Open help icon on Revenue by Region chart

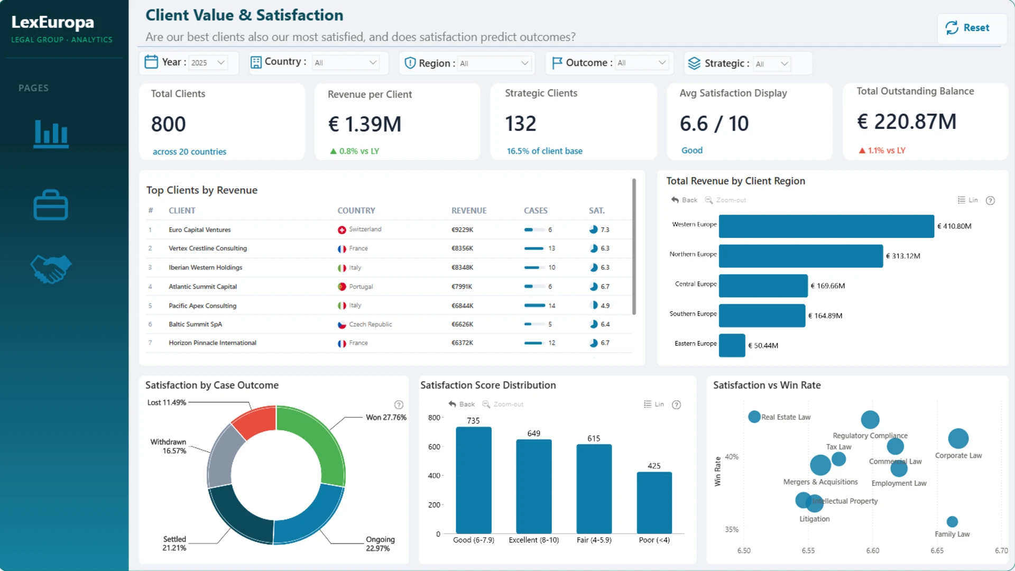pos(990,200)
